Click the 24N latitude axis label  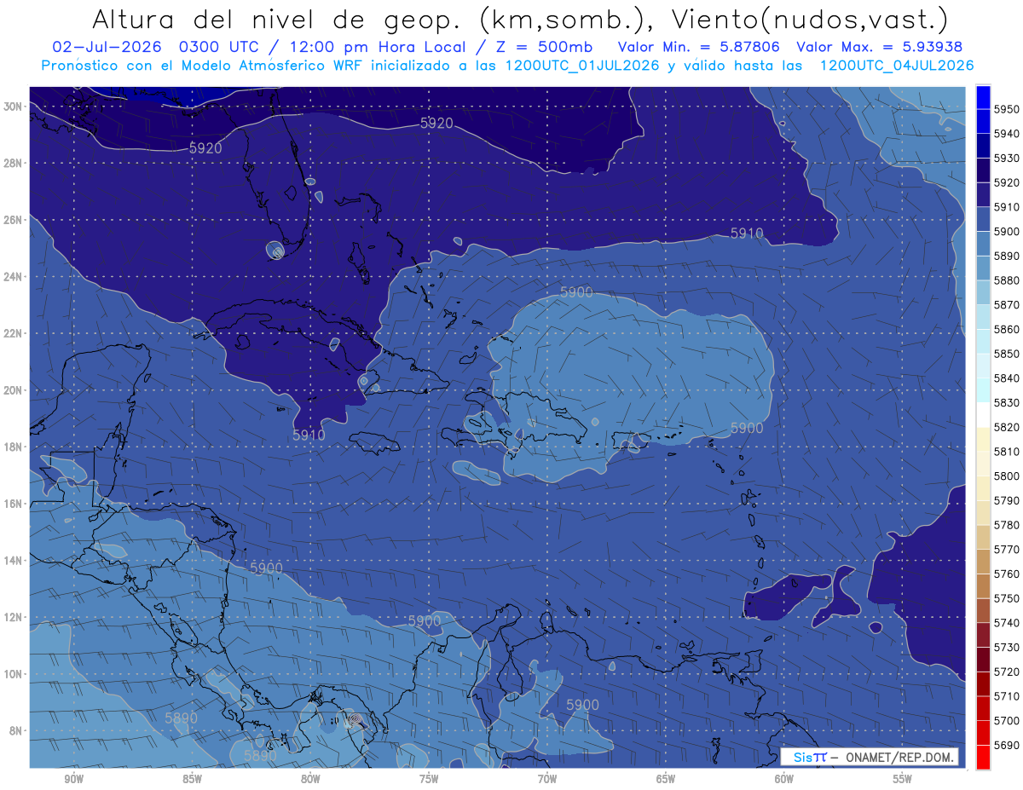click(x=13, y=277)
